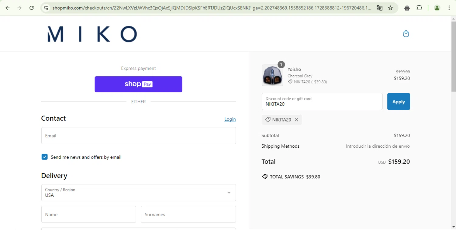The width and height of the screenshot is (456, 230).
Task: Uncheck Send me news and offers by email
Action: pyautogui.click(x=45, y=157)
